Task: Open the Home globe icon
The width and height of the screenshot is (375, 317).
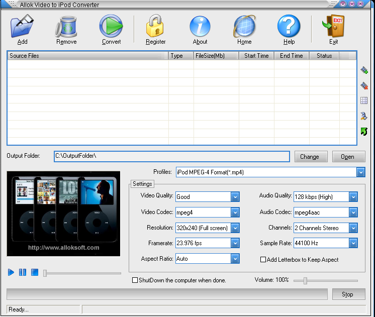Action: pos(244,26)
